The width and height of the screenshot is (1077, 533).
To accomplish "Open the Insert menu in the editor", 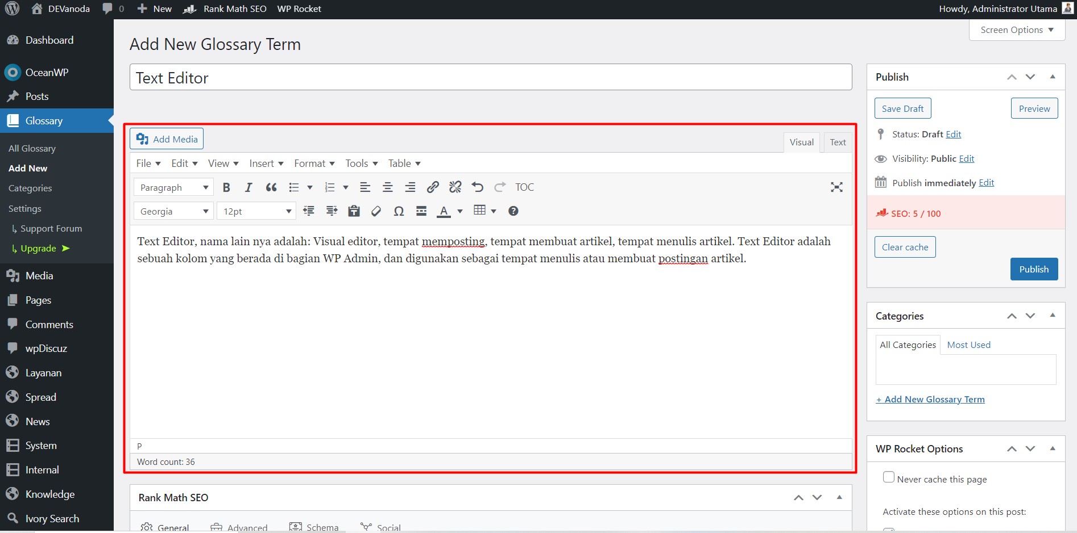I will [266, 163].
